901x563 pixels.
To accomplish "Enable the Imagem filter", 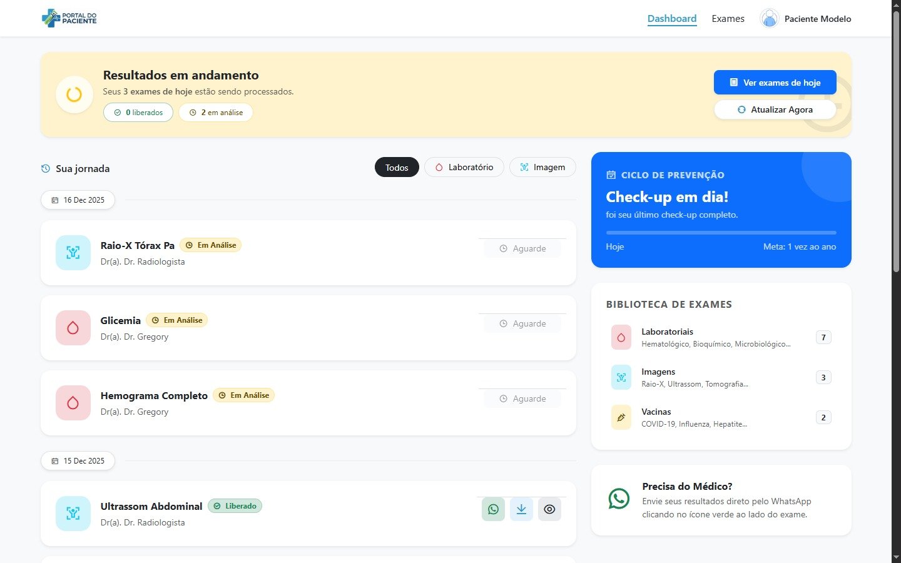I will tap(542, 167).
